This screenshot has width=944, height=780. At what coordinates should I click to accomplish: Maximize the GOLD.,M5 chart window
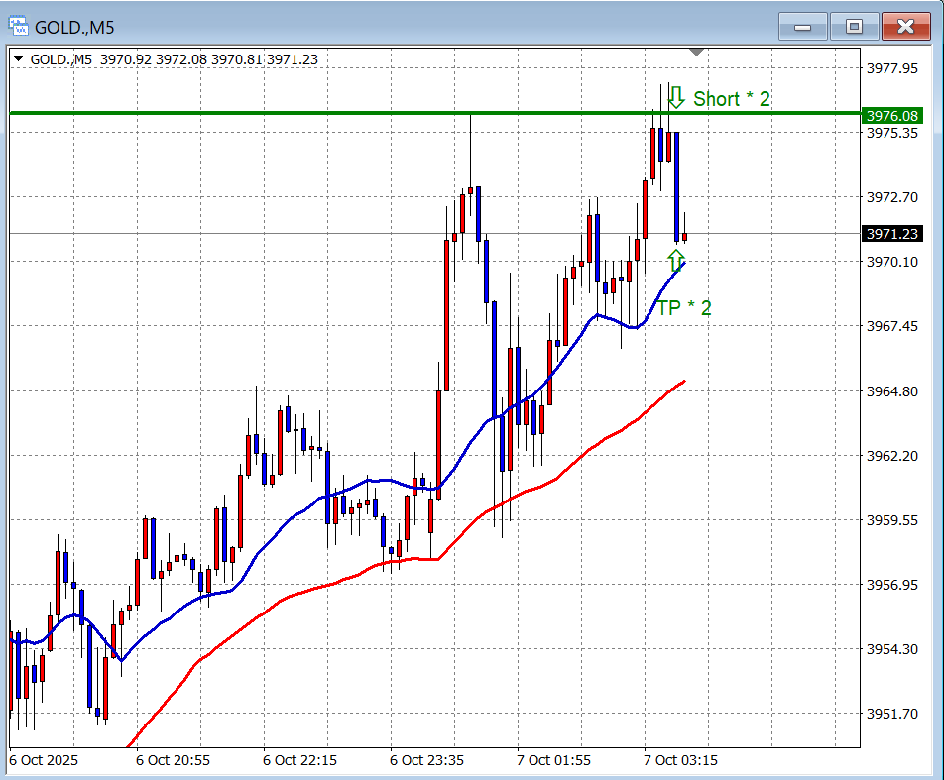[x=853, y=27]
